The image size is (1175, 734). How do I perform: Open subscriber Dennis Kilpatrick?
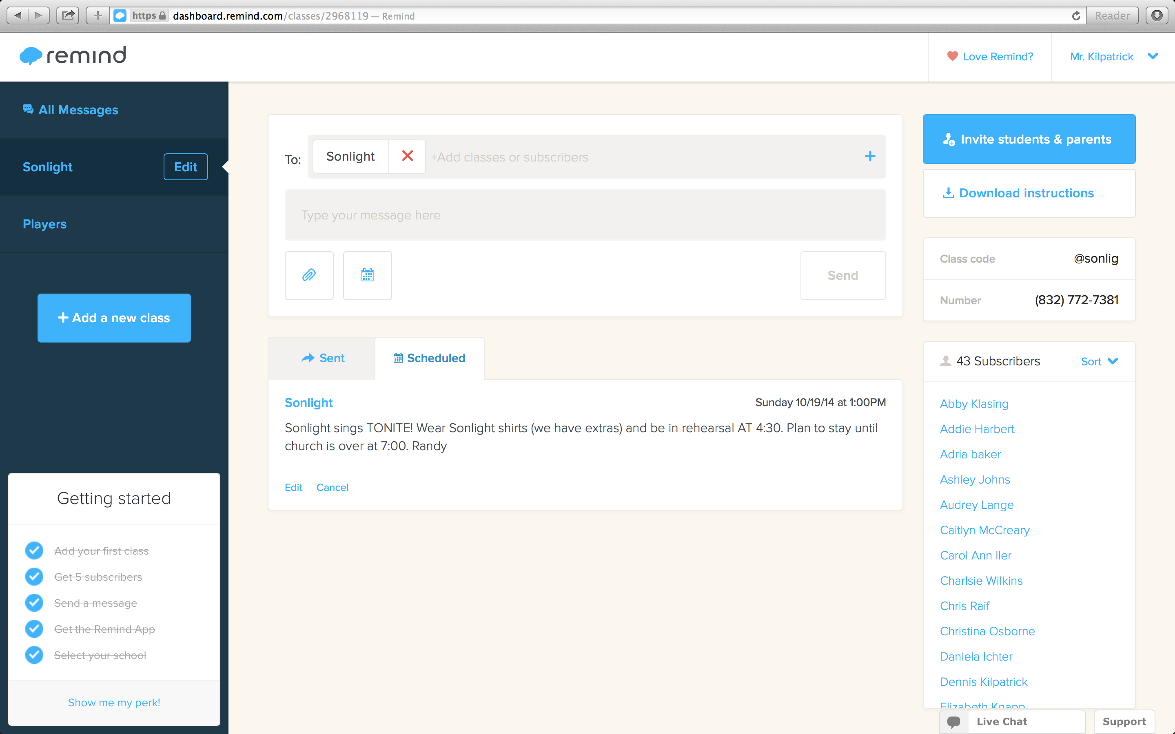coord(984,681)
